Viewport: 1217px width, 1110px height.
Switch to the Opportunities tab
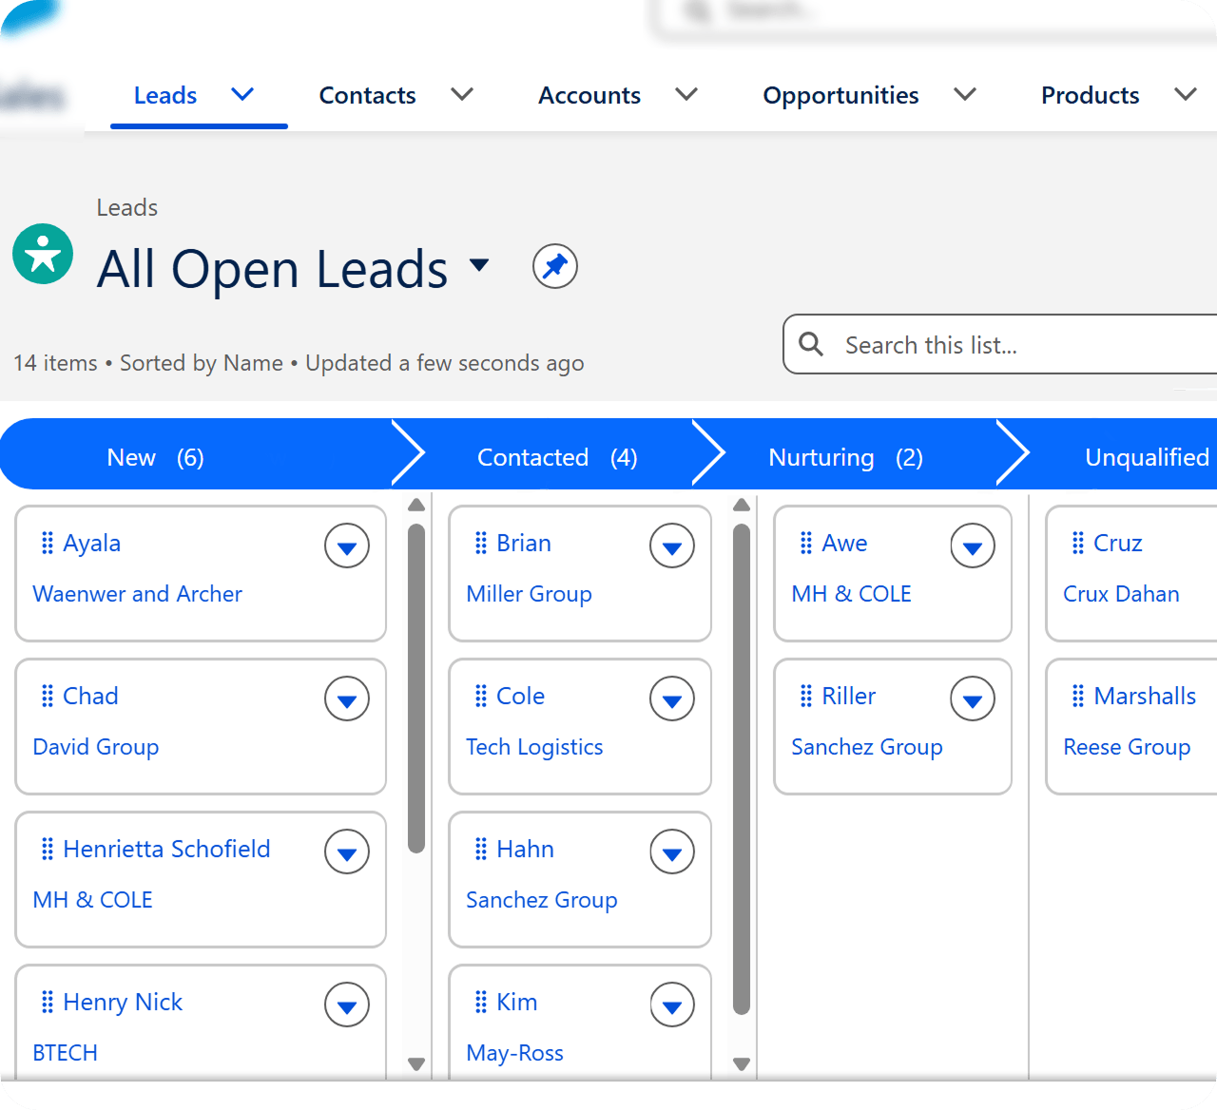840,95
